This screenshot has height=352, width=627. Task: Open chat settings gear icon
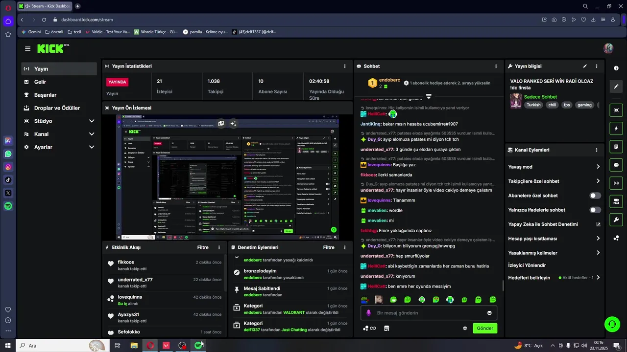(465, 328)
